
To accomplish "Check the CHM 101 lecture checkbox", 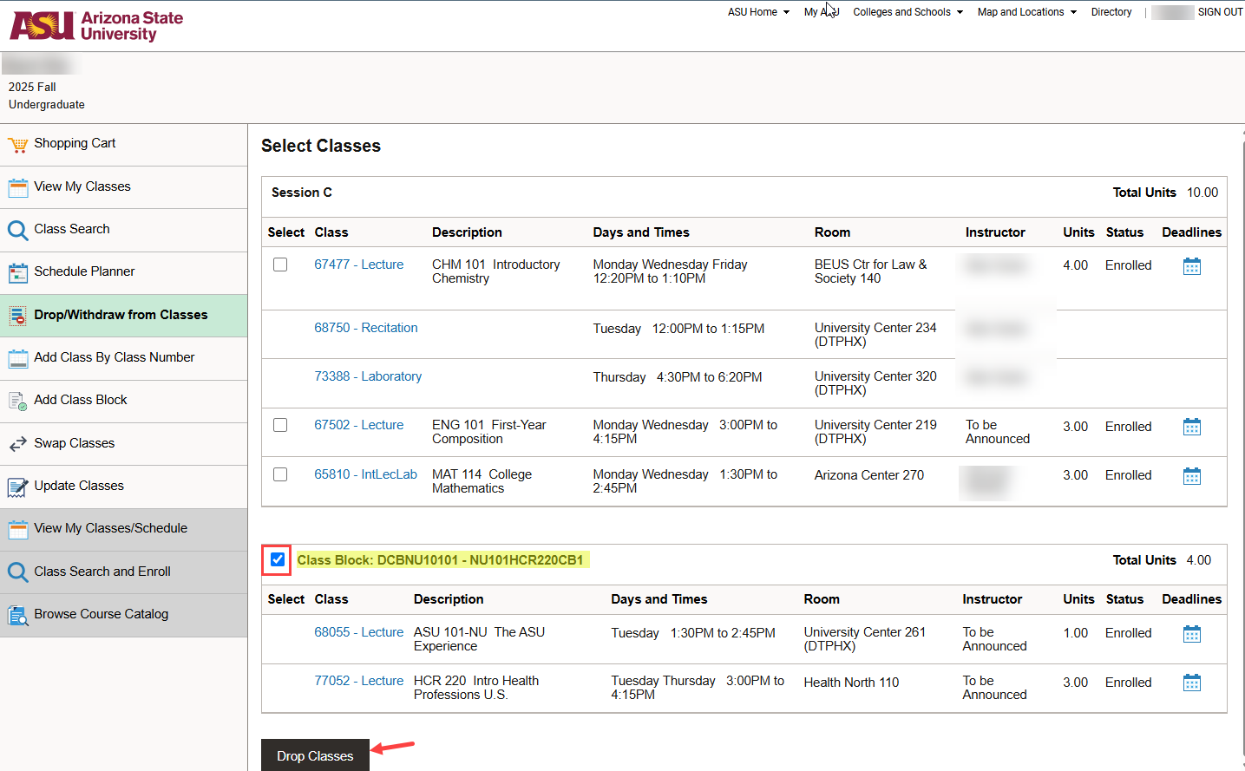I will [x=280, y=265].
